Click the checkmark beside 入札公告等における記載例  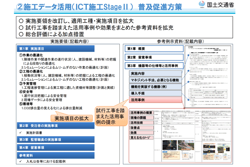[20, 161]
